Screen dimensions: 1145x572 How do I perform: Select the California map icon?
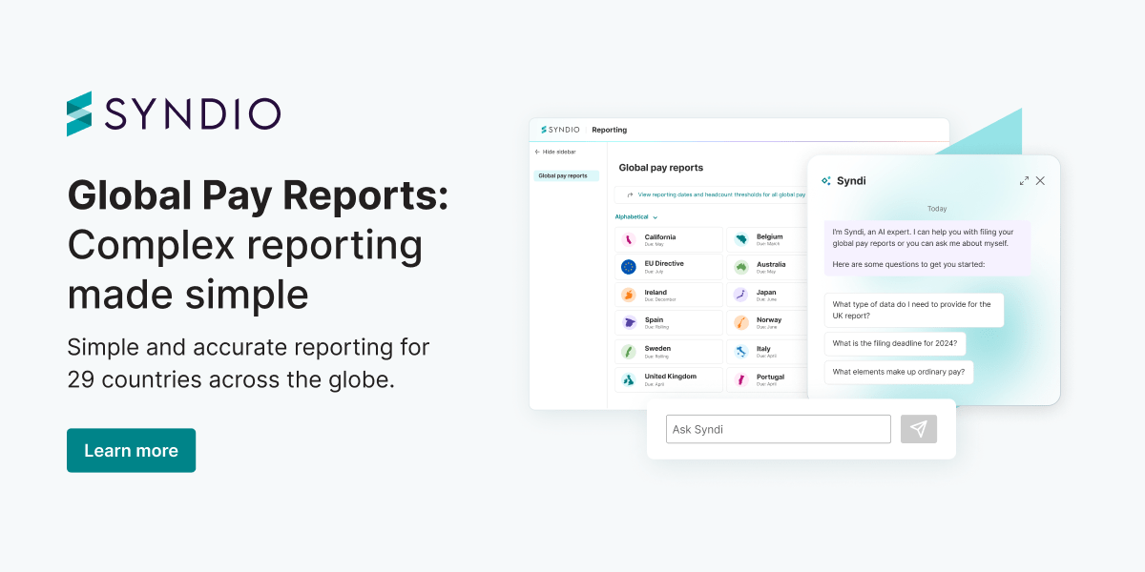click(628, 238)
